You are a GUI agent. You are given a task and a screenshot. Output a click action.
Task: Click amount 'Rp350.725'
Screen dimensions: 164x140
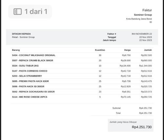[146, 97]
